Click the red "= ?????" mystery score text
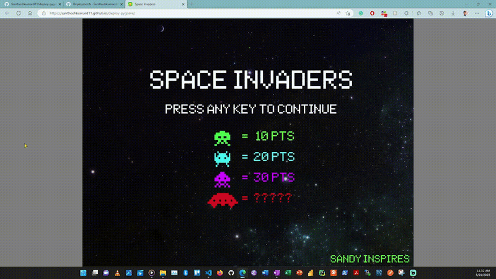The height and width of the screenshot is (279, 496). [x=267, y=198]
